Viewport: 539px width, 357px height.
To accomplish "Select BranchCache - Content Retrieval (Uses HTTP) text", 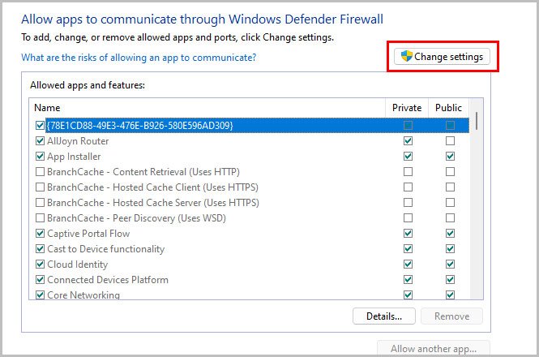I will click(x=143, y=172).
